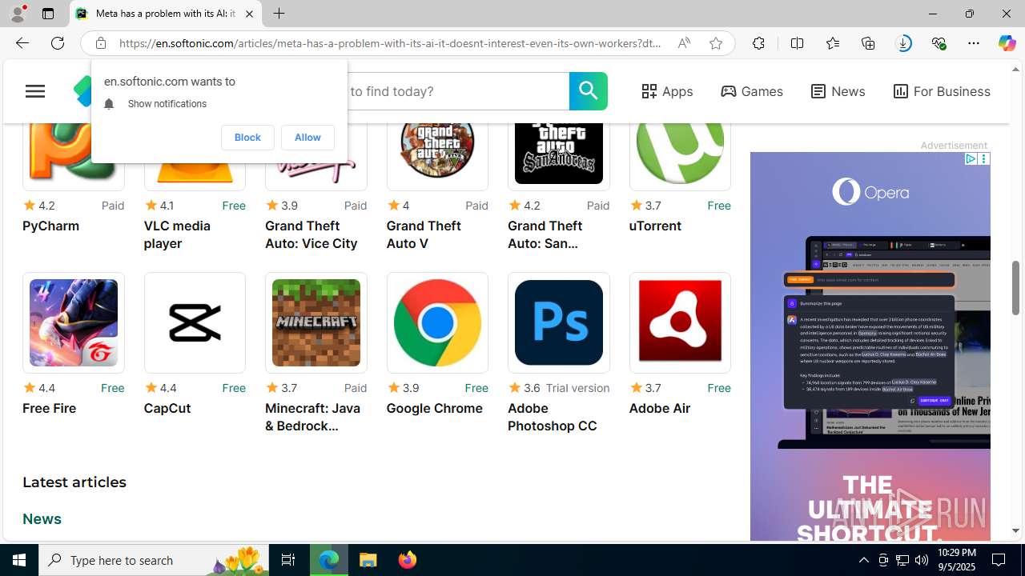1025x576 pixels.
Task: Open the Collections icon
Action: (x=868, y=43)
